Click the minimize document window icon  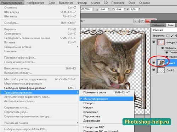coord(137,21)
